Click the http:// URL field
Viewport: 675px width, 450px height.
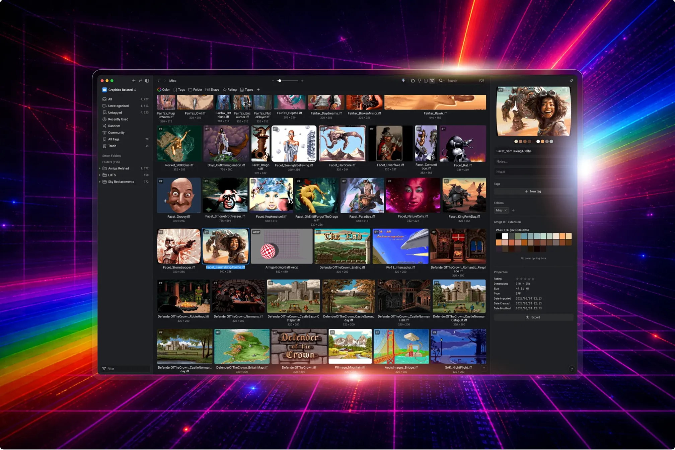tap(533, 172)
